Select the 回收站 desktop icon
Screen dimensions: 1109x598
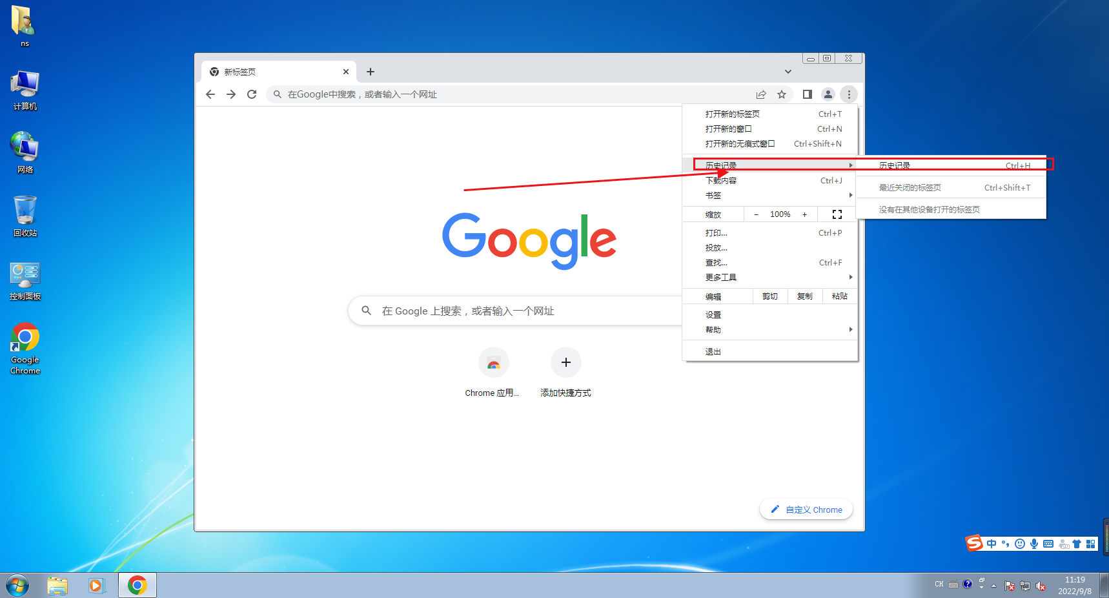tap(25, 216)
